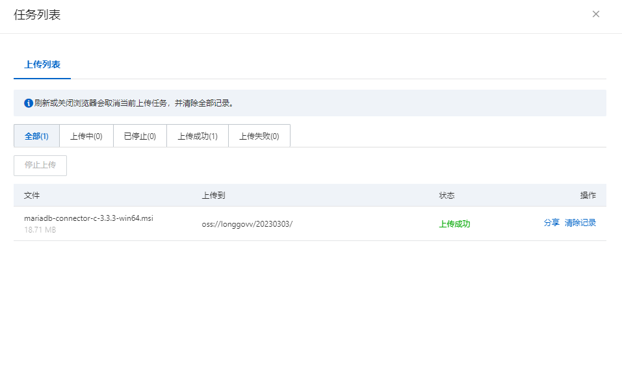Viewport: 622px width, 369px height.
Task: Click 分享 link for mariadb-connector file
Action: pos(551,223)
